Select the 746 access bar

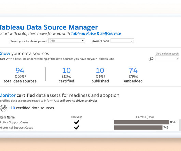click(138, 127)
